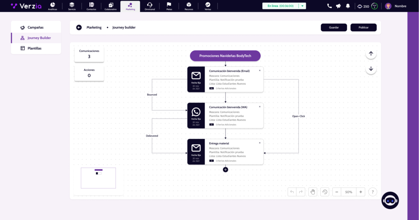
Task: Close the Comunicación bienvenida (WA) card
Action: [260, 107]
